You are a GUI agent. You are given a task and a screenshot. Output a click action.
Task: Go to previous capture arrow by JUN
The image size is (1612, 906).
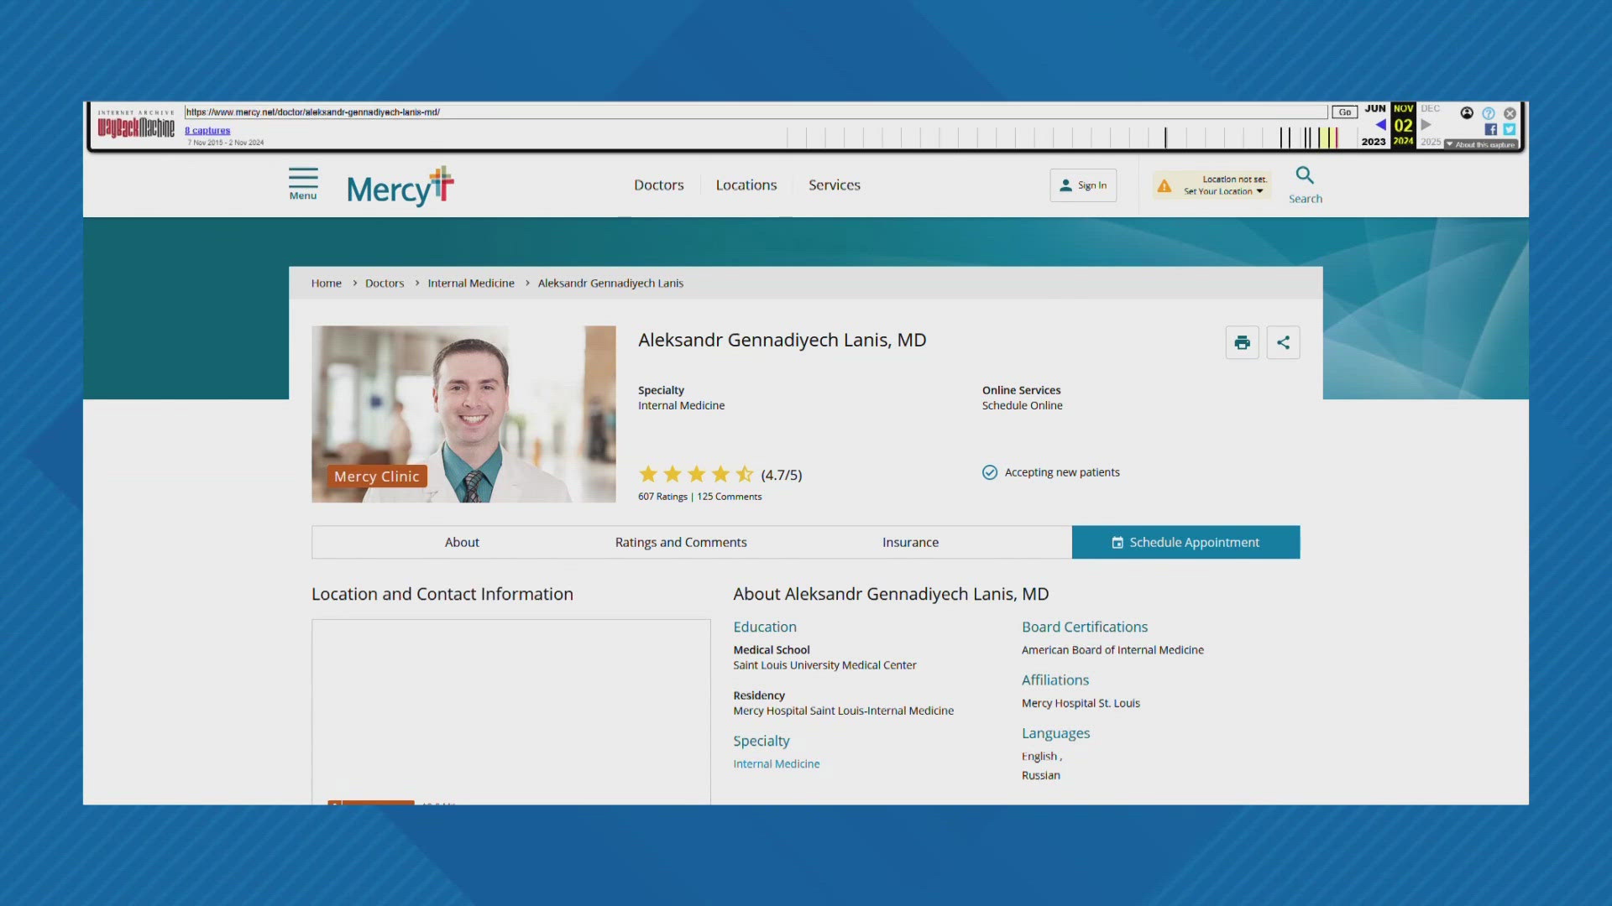point(1380,125)
